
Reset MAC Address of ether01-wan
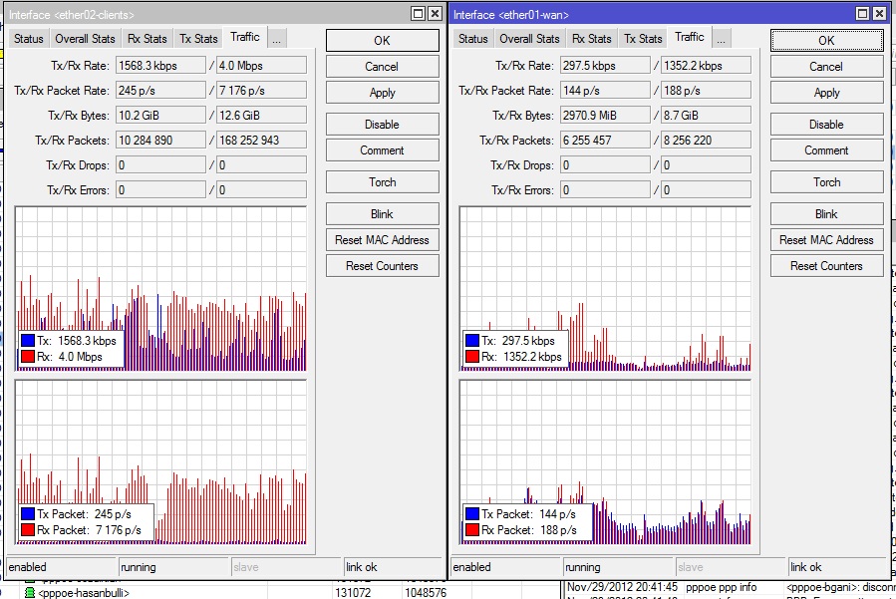(x=826, y=240)
